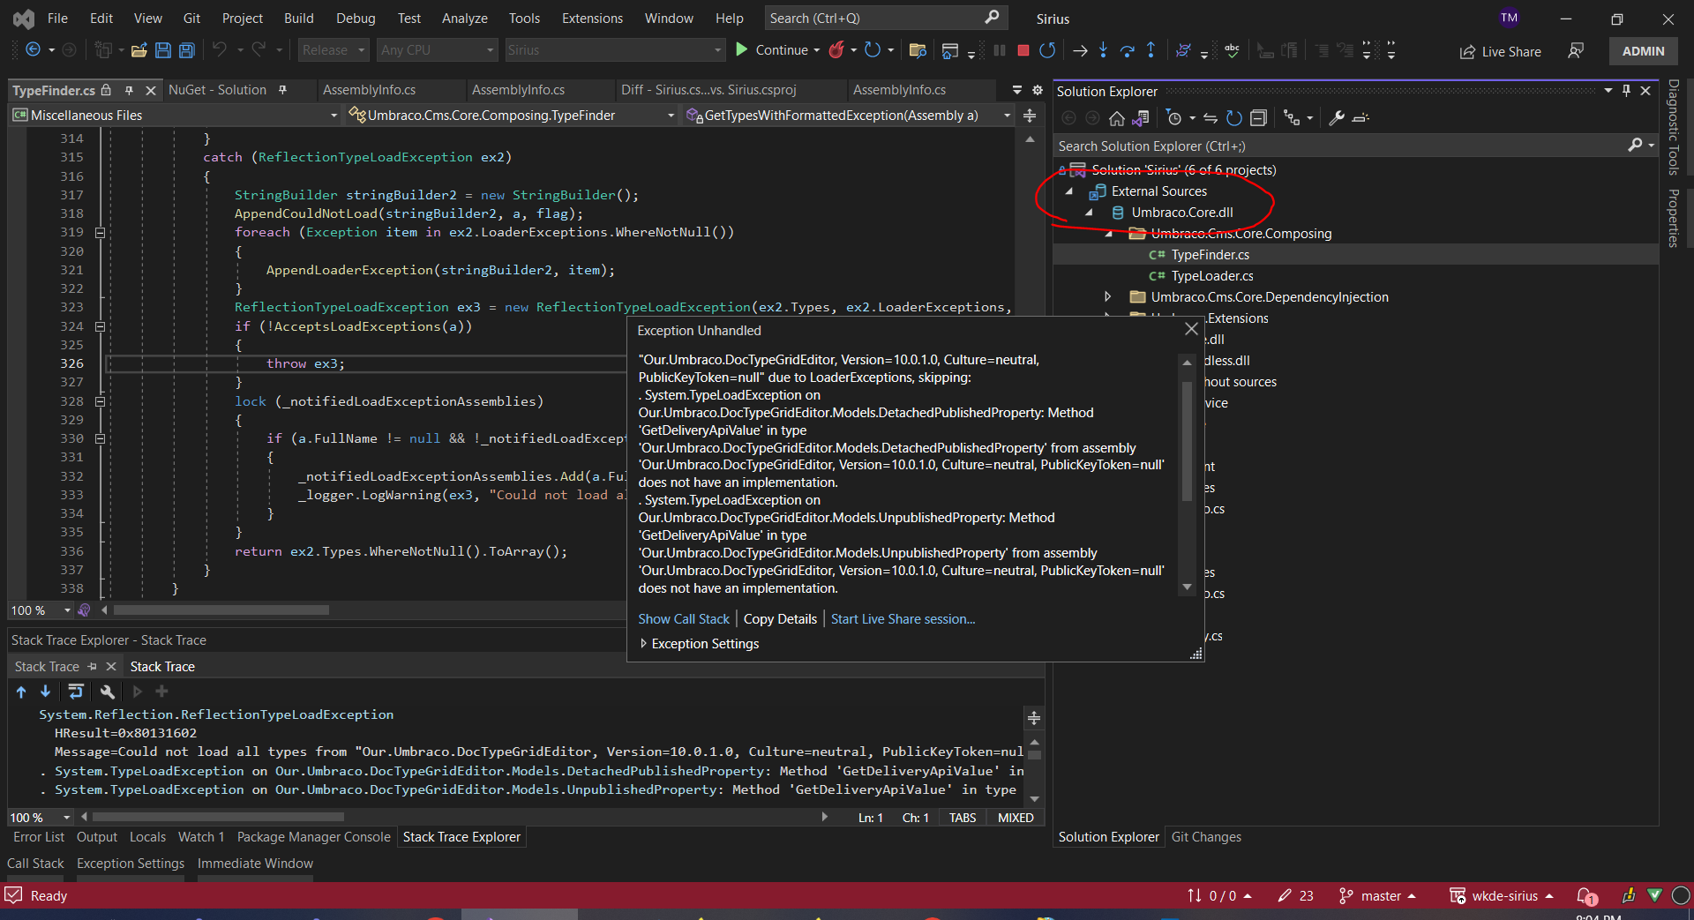Open the Release configuration dropdown
Image resolution: width=1694 pixels, height=920 pixels.
[x=333, y=50]
